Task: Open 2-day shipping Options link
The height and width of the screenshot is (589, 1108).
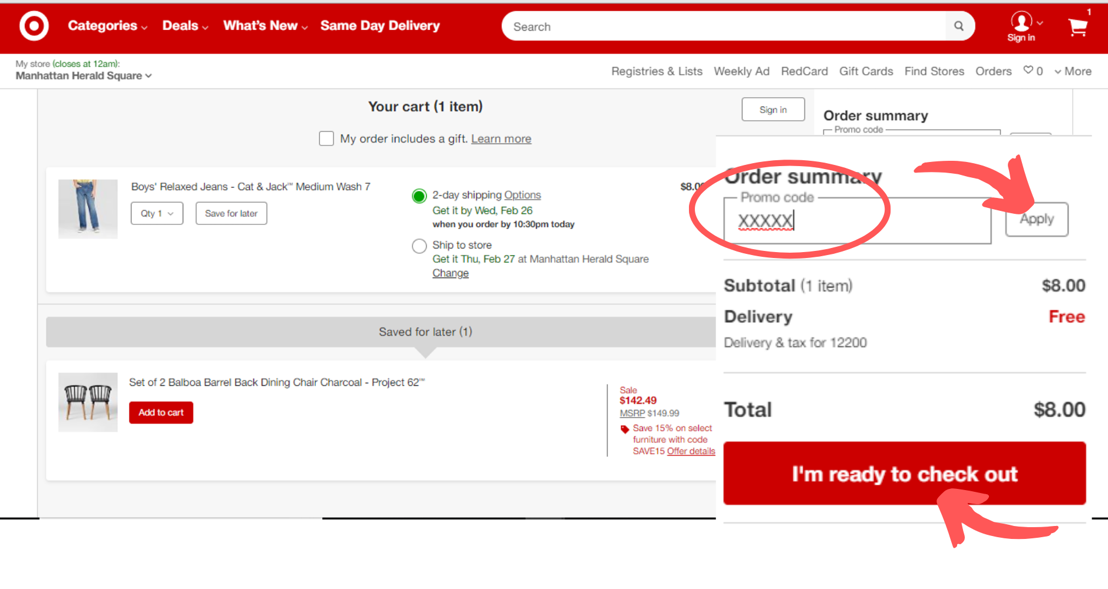Action: tap(522, 195)
